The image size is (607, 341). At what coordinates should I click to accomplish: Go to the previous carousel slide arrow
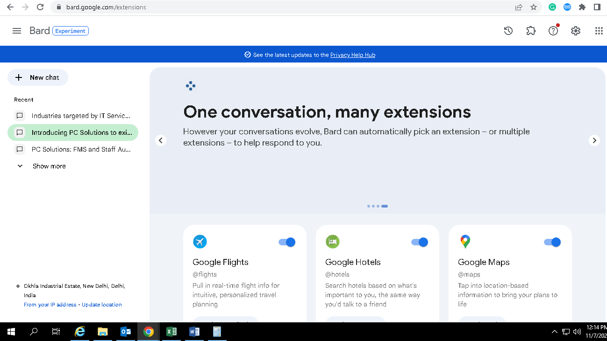(x=161, y=140)
